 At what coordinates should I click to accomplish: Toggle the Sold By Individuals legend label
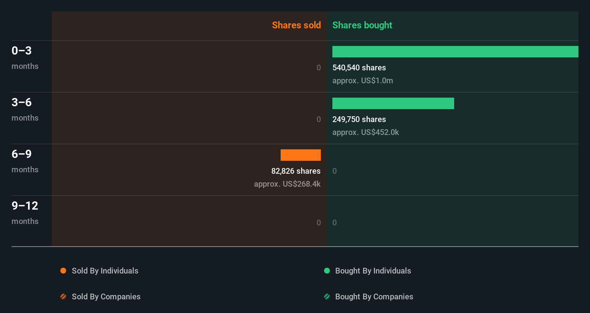pyautogui.click(x=105, y=271)
